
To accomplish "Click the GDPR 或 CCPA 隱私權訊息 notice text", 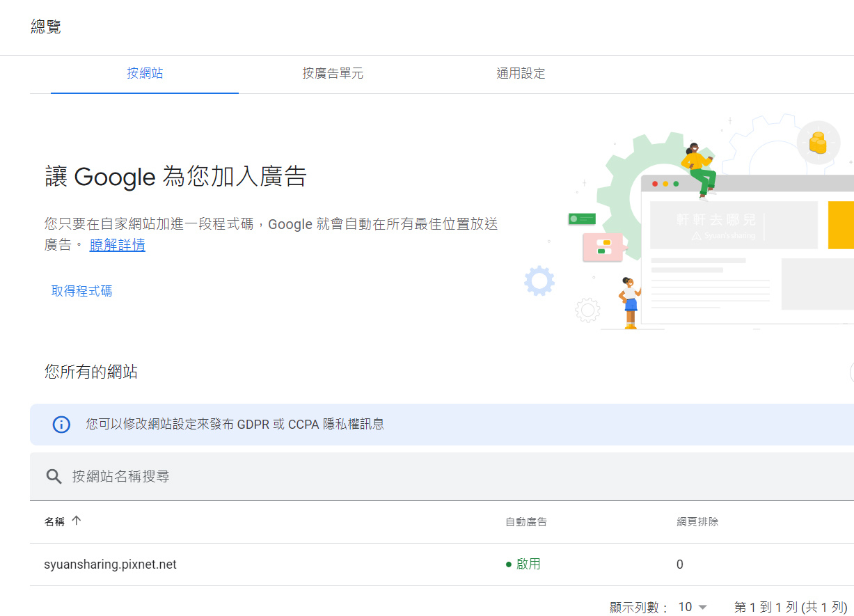I will coord(235,424).
